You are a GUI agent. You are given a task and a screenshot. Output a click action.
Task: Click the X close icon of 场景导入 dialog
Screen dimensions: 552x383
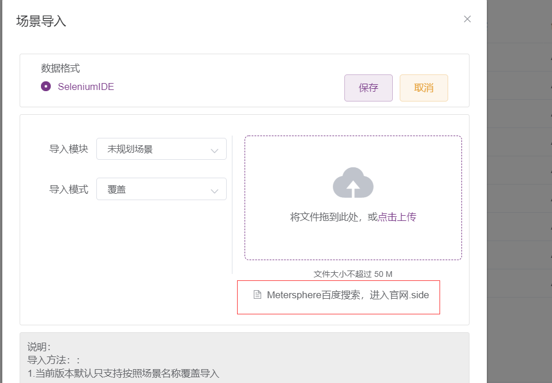point(467,18)
